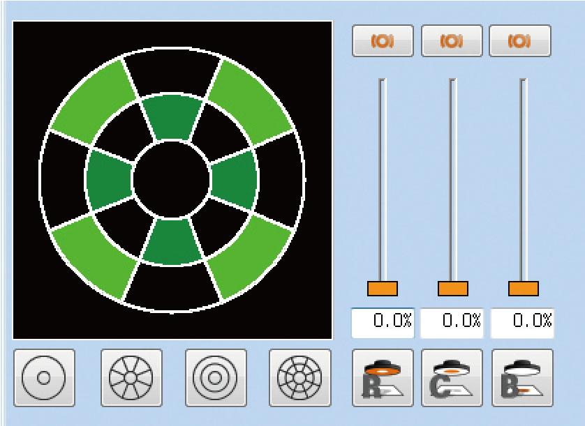Click the right slider's orange handle
585x426 pixels.
click(523, 289)
